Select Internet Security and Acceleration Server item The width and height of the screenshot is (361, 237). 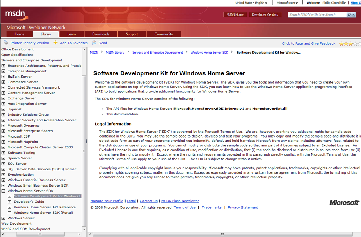coord(42,120)
